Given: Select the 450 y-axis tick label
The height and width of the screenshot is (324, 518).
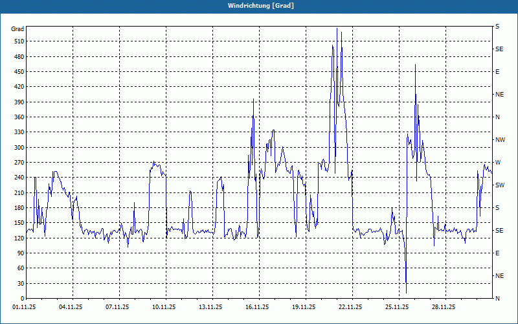Looking at the screenshot, I should pyautogui.click(x=19, y=72).
